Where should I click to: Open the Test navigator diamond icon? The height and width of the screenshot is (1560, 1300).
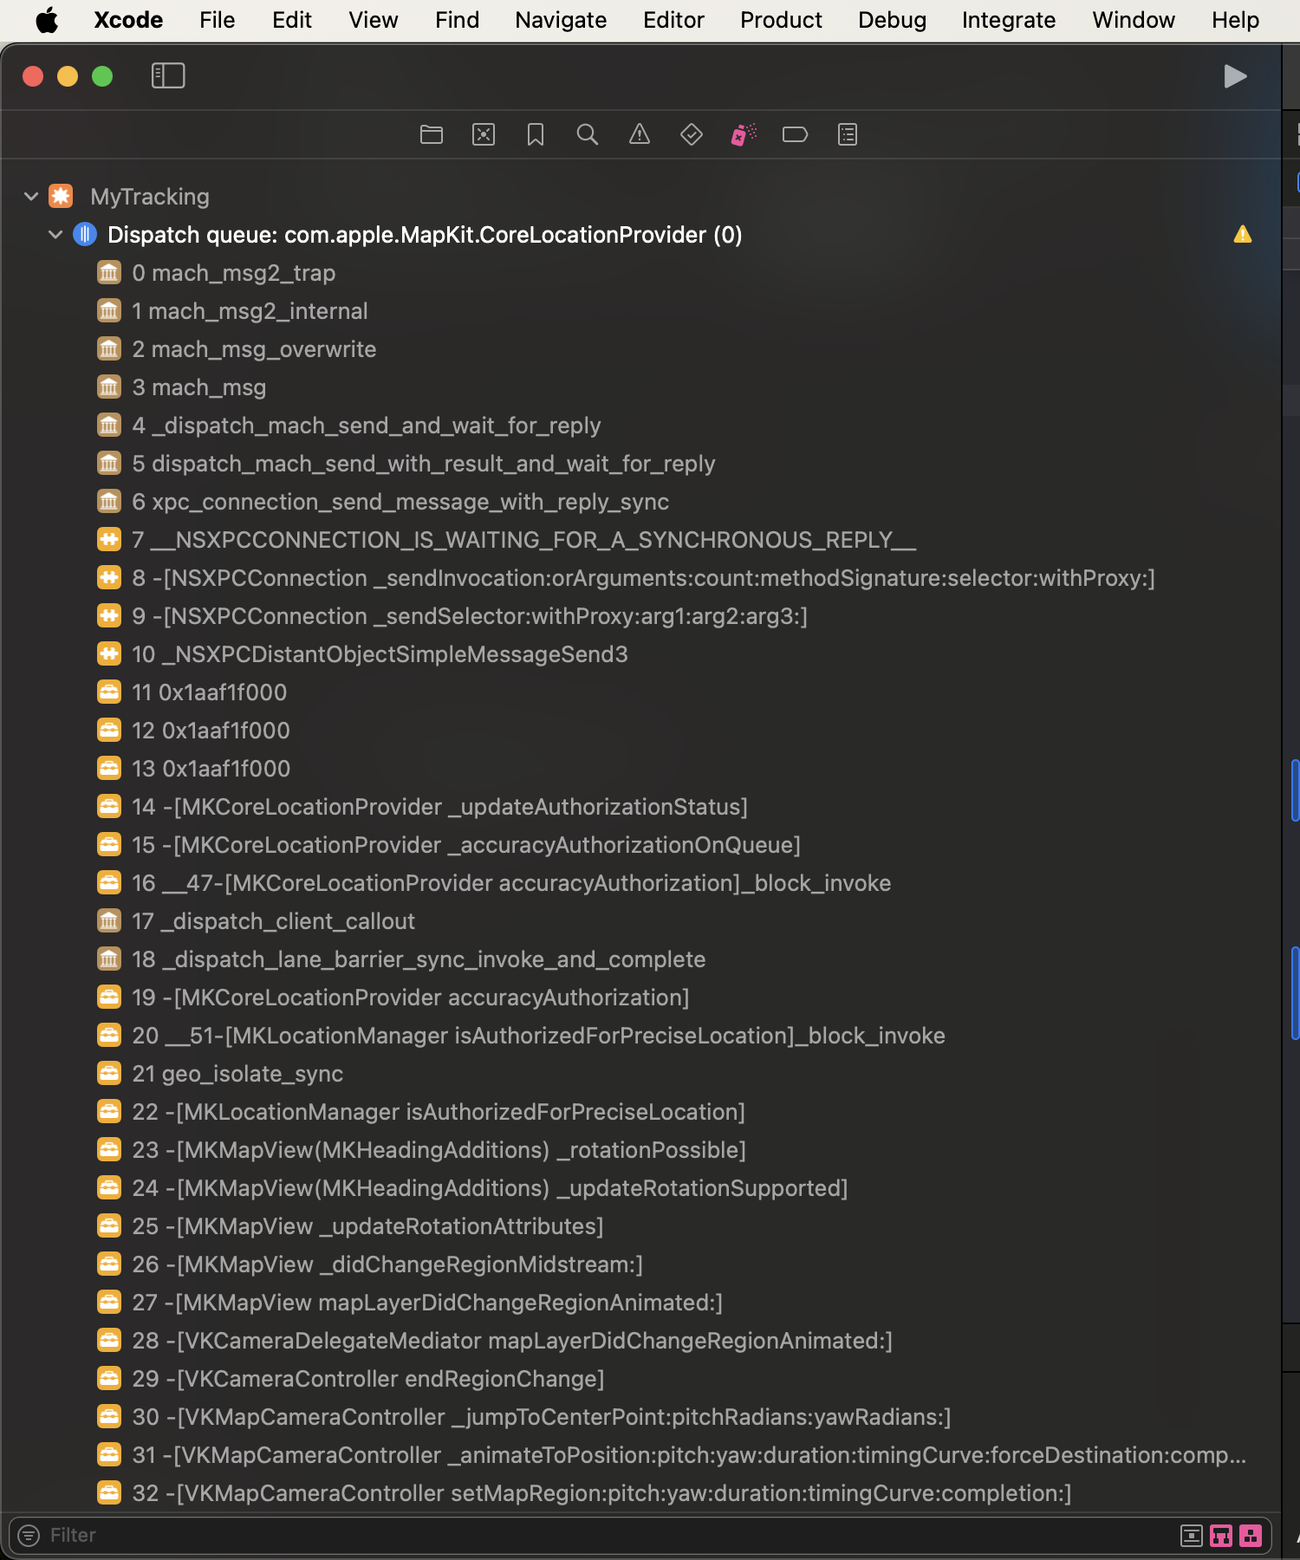(x=692, y=134)
